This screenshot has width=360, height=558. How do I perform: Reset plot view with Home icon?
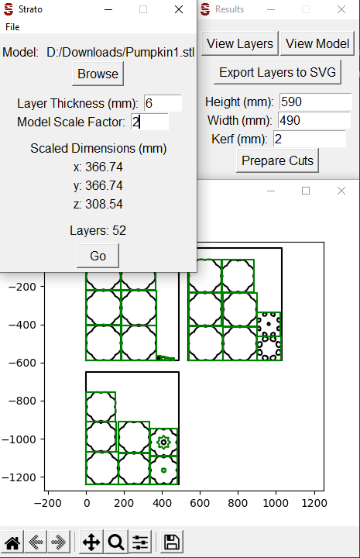coord(12,542)
